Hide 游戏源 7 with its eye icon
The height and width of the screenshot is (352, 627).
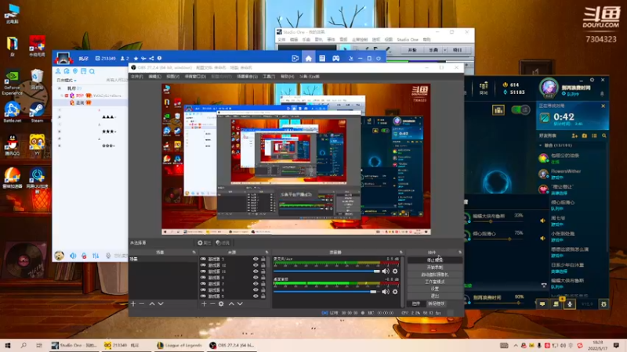tap(256, 284)
